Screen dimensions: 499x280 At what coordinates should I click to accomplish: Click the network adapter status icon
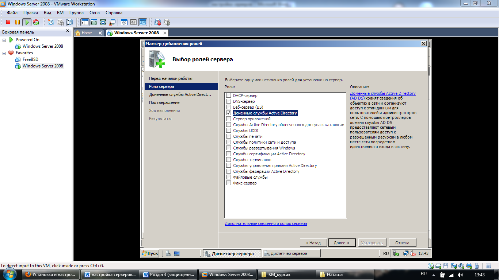454,266
